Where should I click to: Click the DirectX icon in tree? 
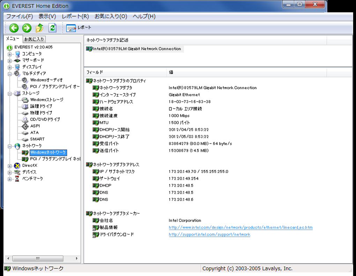click(17, 166)
